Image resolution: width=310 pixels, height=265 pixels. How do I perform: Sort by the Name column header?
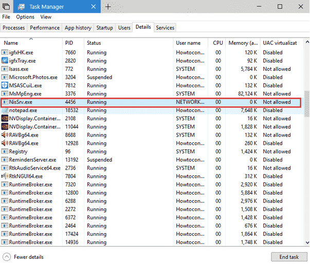[x=31, y=43]
